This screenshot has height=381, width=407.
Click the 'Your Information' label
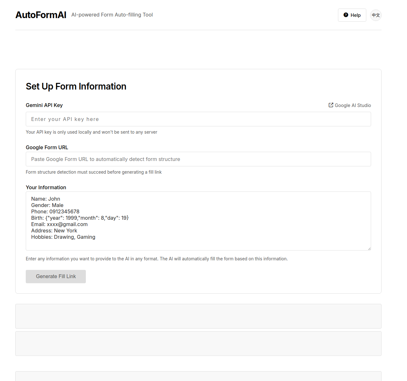click(46, 187)
